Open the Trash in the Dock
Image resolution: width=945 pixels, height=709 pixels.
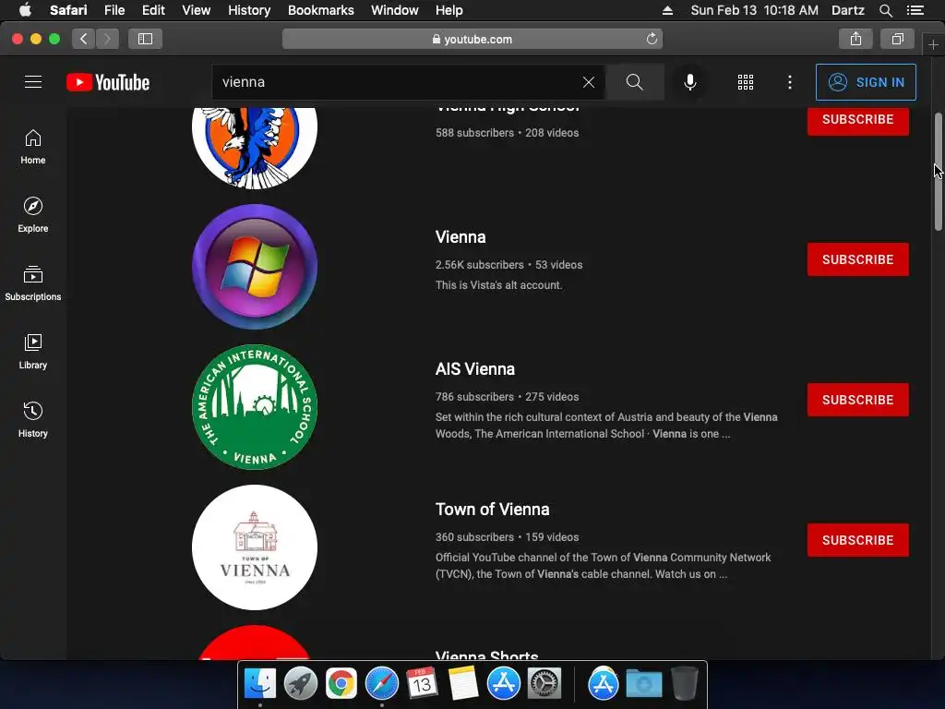684,684
